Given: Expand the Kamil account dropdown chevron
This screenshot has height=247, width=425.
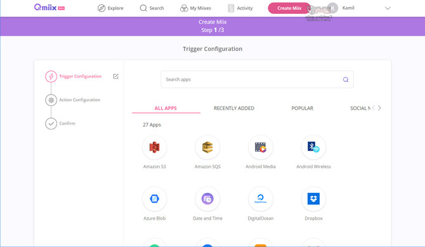Looking at the screenshot, I should [388, 8].
